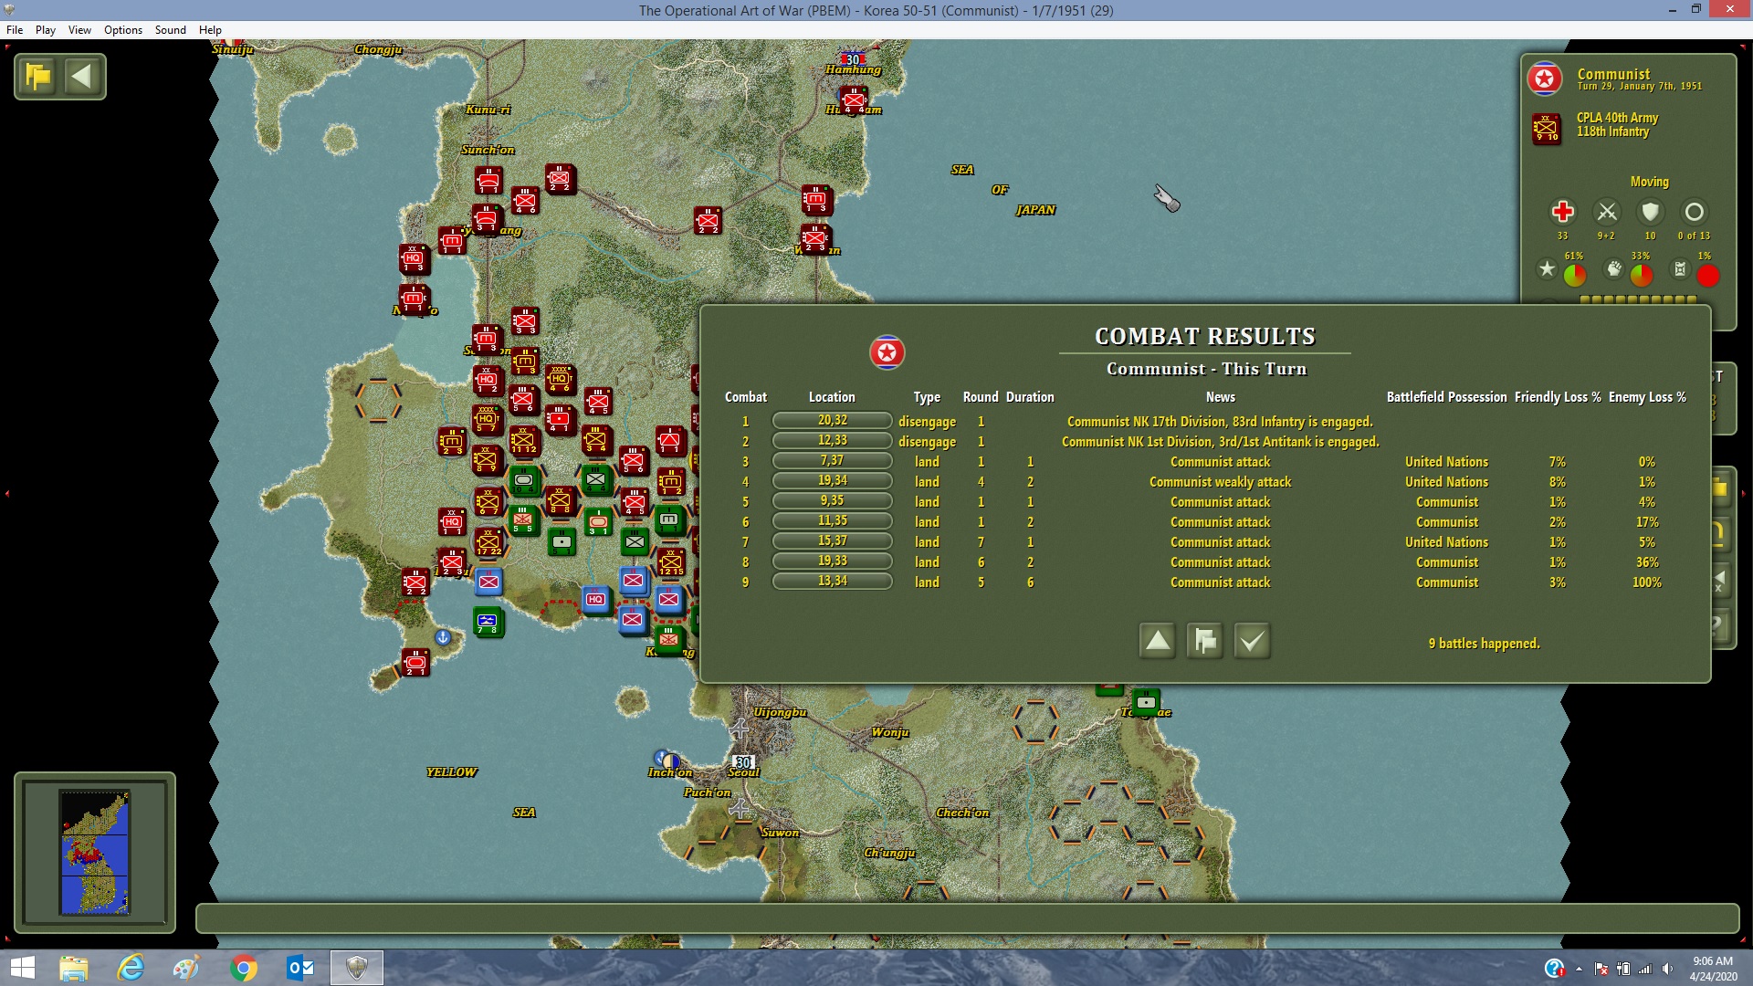Click the 33% readiness pie indicator

pyautogui.click(x=1642, y=275)
